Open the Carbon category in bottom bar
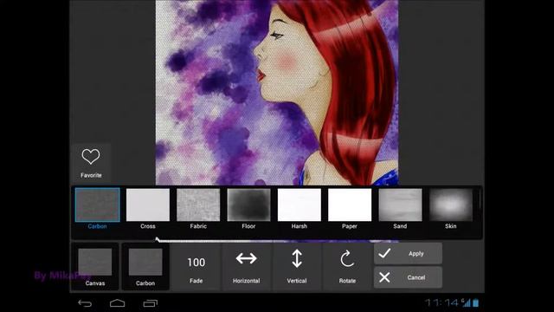 [145, 267]
